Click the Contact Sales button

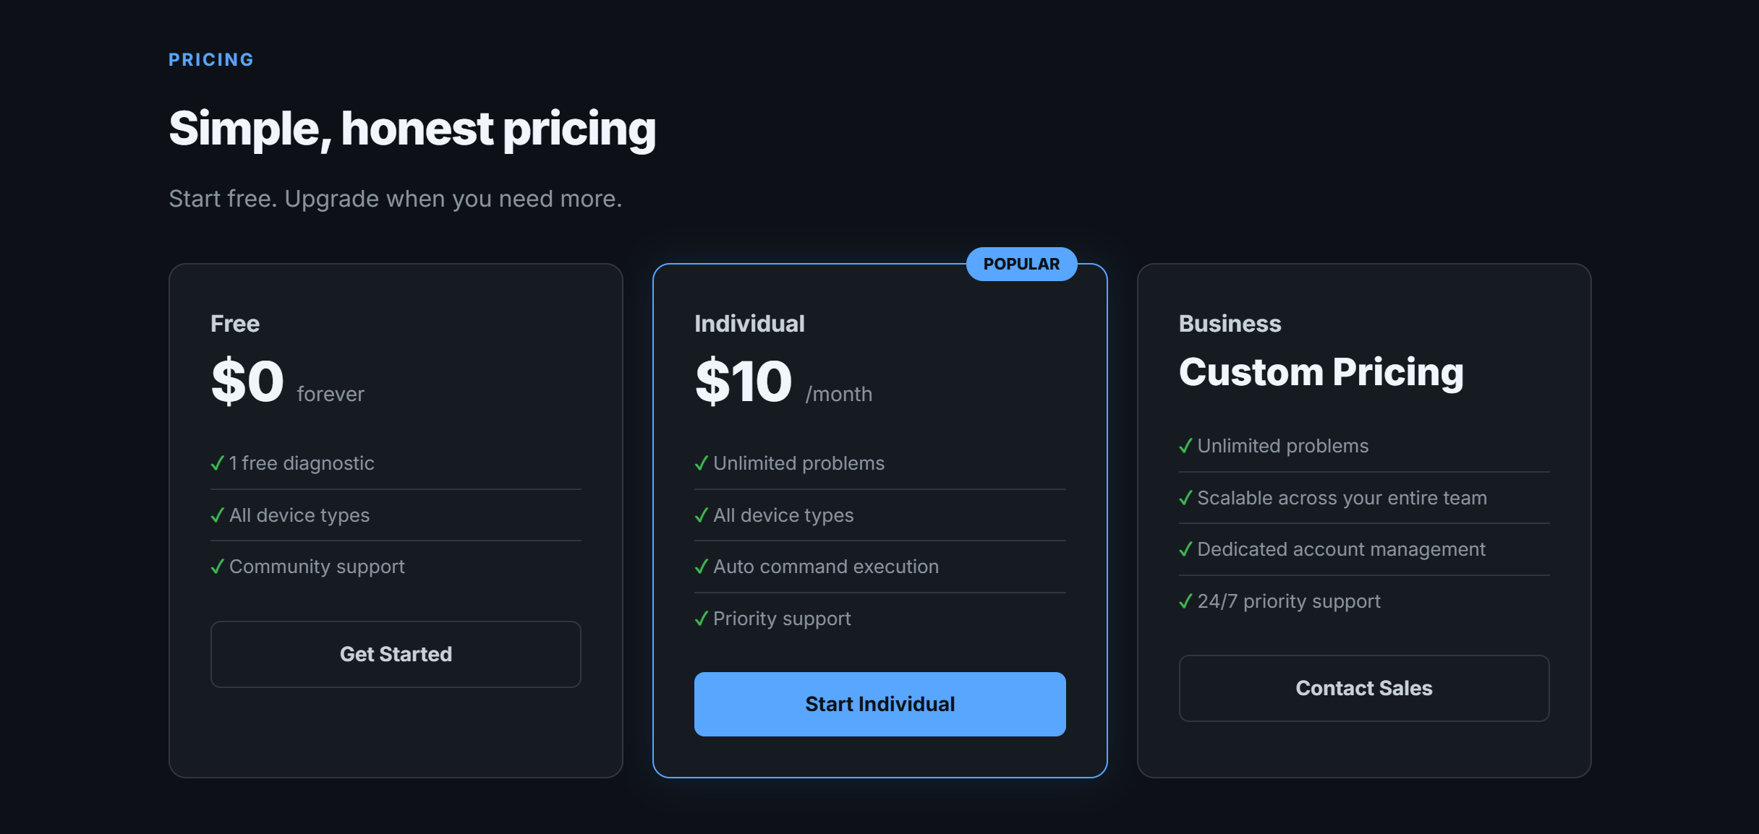[x=1363, y=688]
